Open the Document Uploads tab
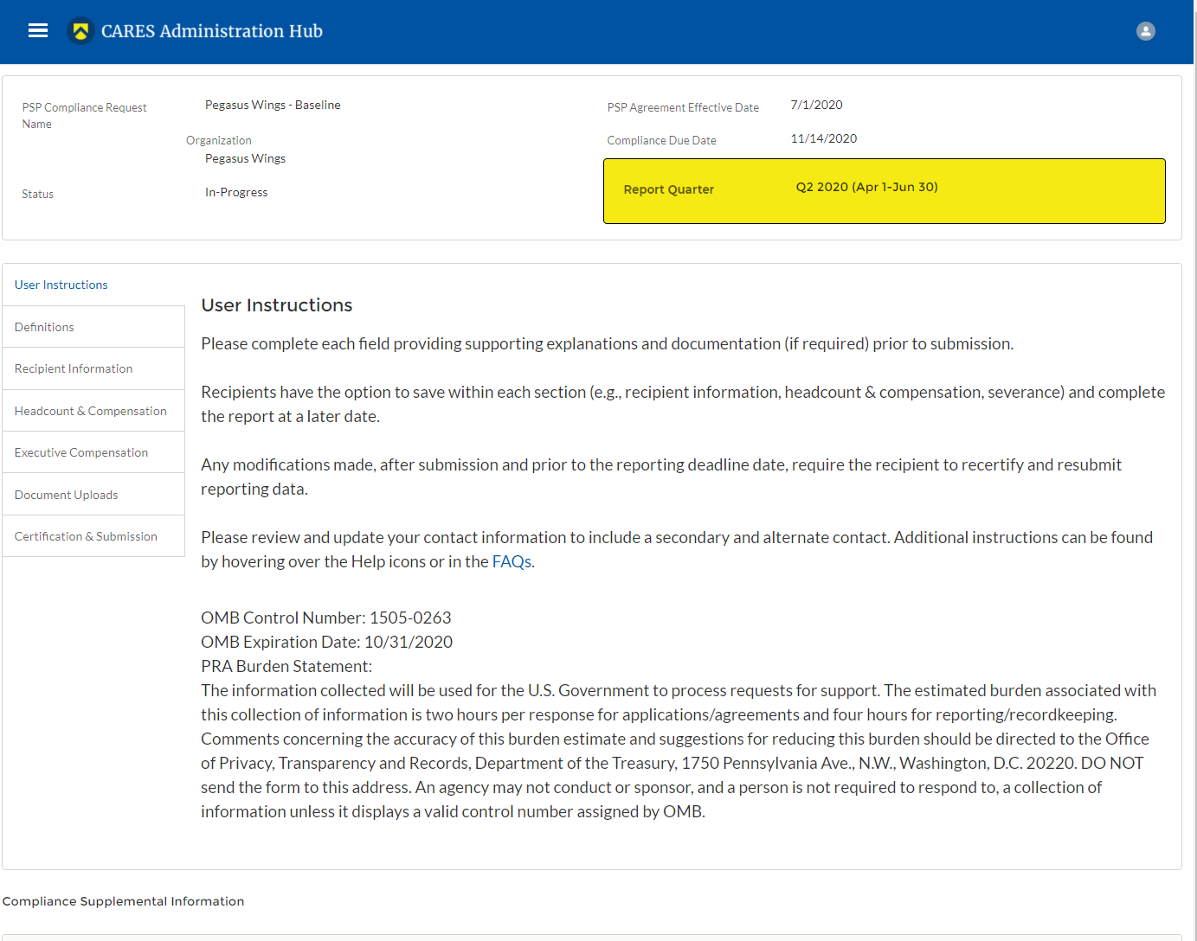 (x=67, y=495)
